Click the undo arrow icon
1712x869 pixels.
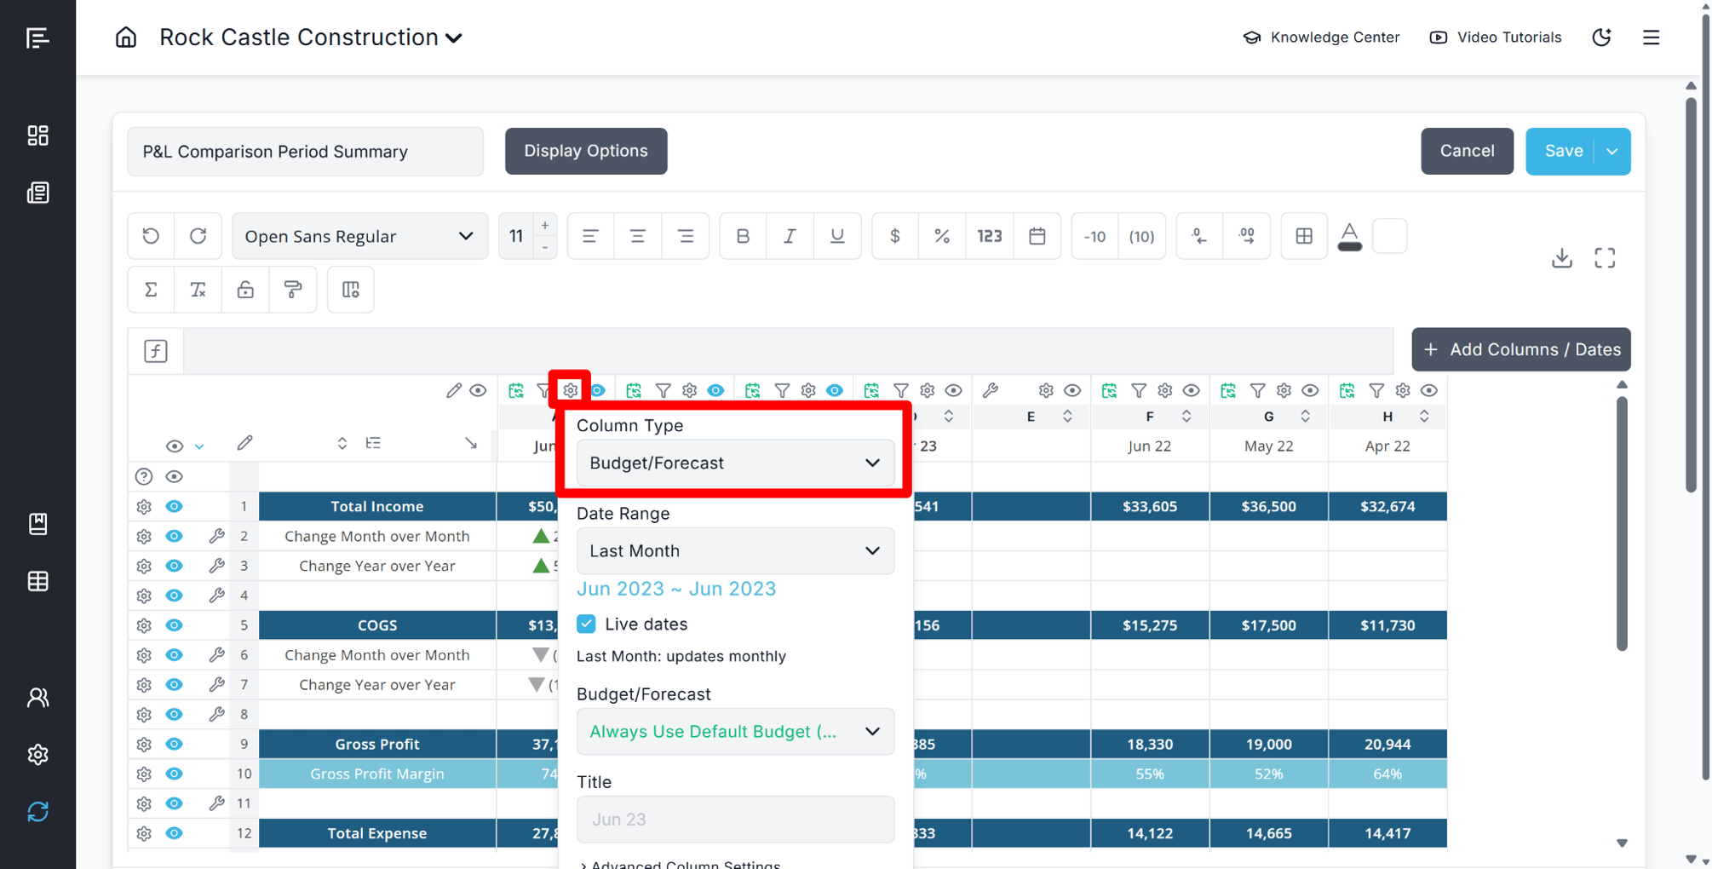pos(151,236)
